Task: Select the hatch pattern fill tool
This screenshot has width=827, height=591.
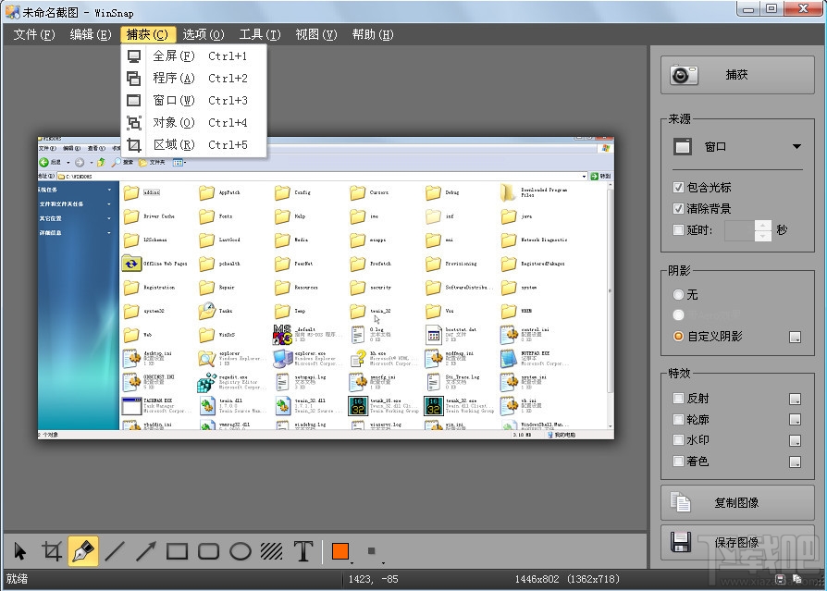Action: click(271, 552)
